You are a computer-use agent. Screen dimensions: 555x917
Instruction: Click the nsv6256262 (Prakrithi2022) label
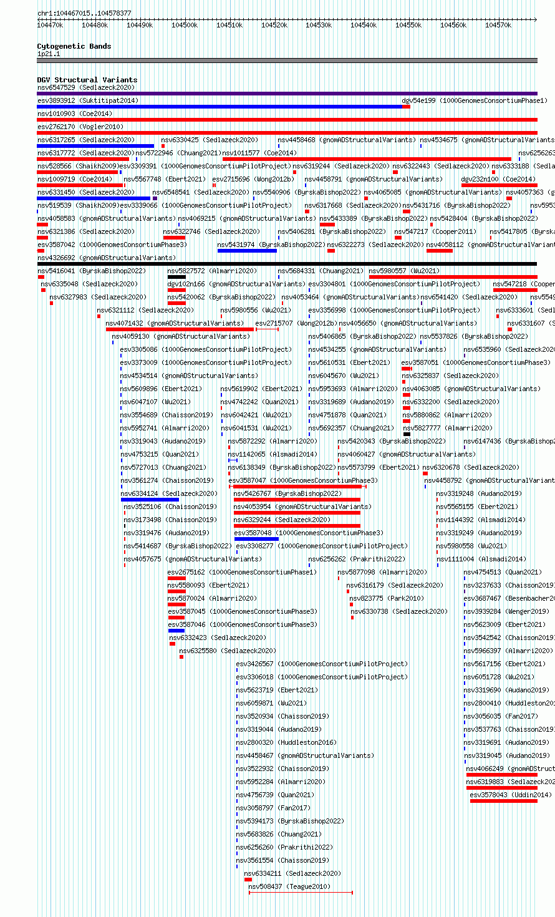pyautogui.click(x=357, y=560)
